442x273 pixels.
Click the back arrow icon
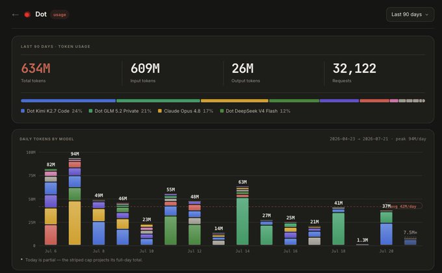tap(16, 15)
